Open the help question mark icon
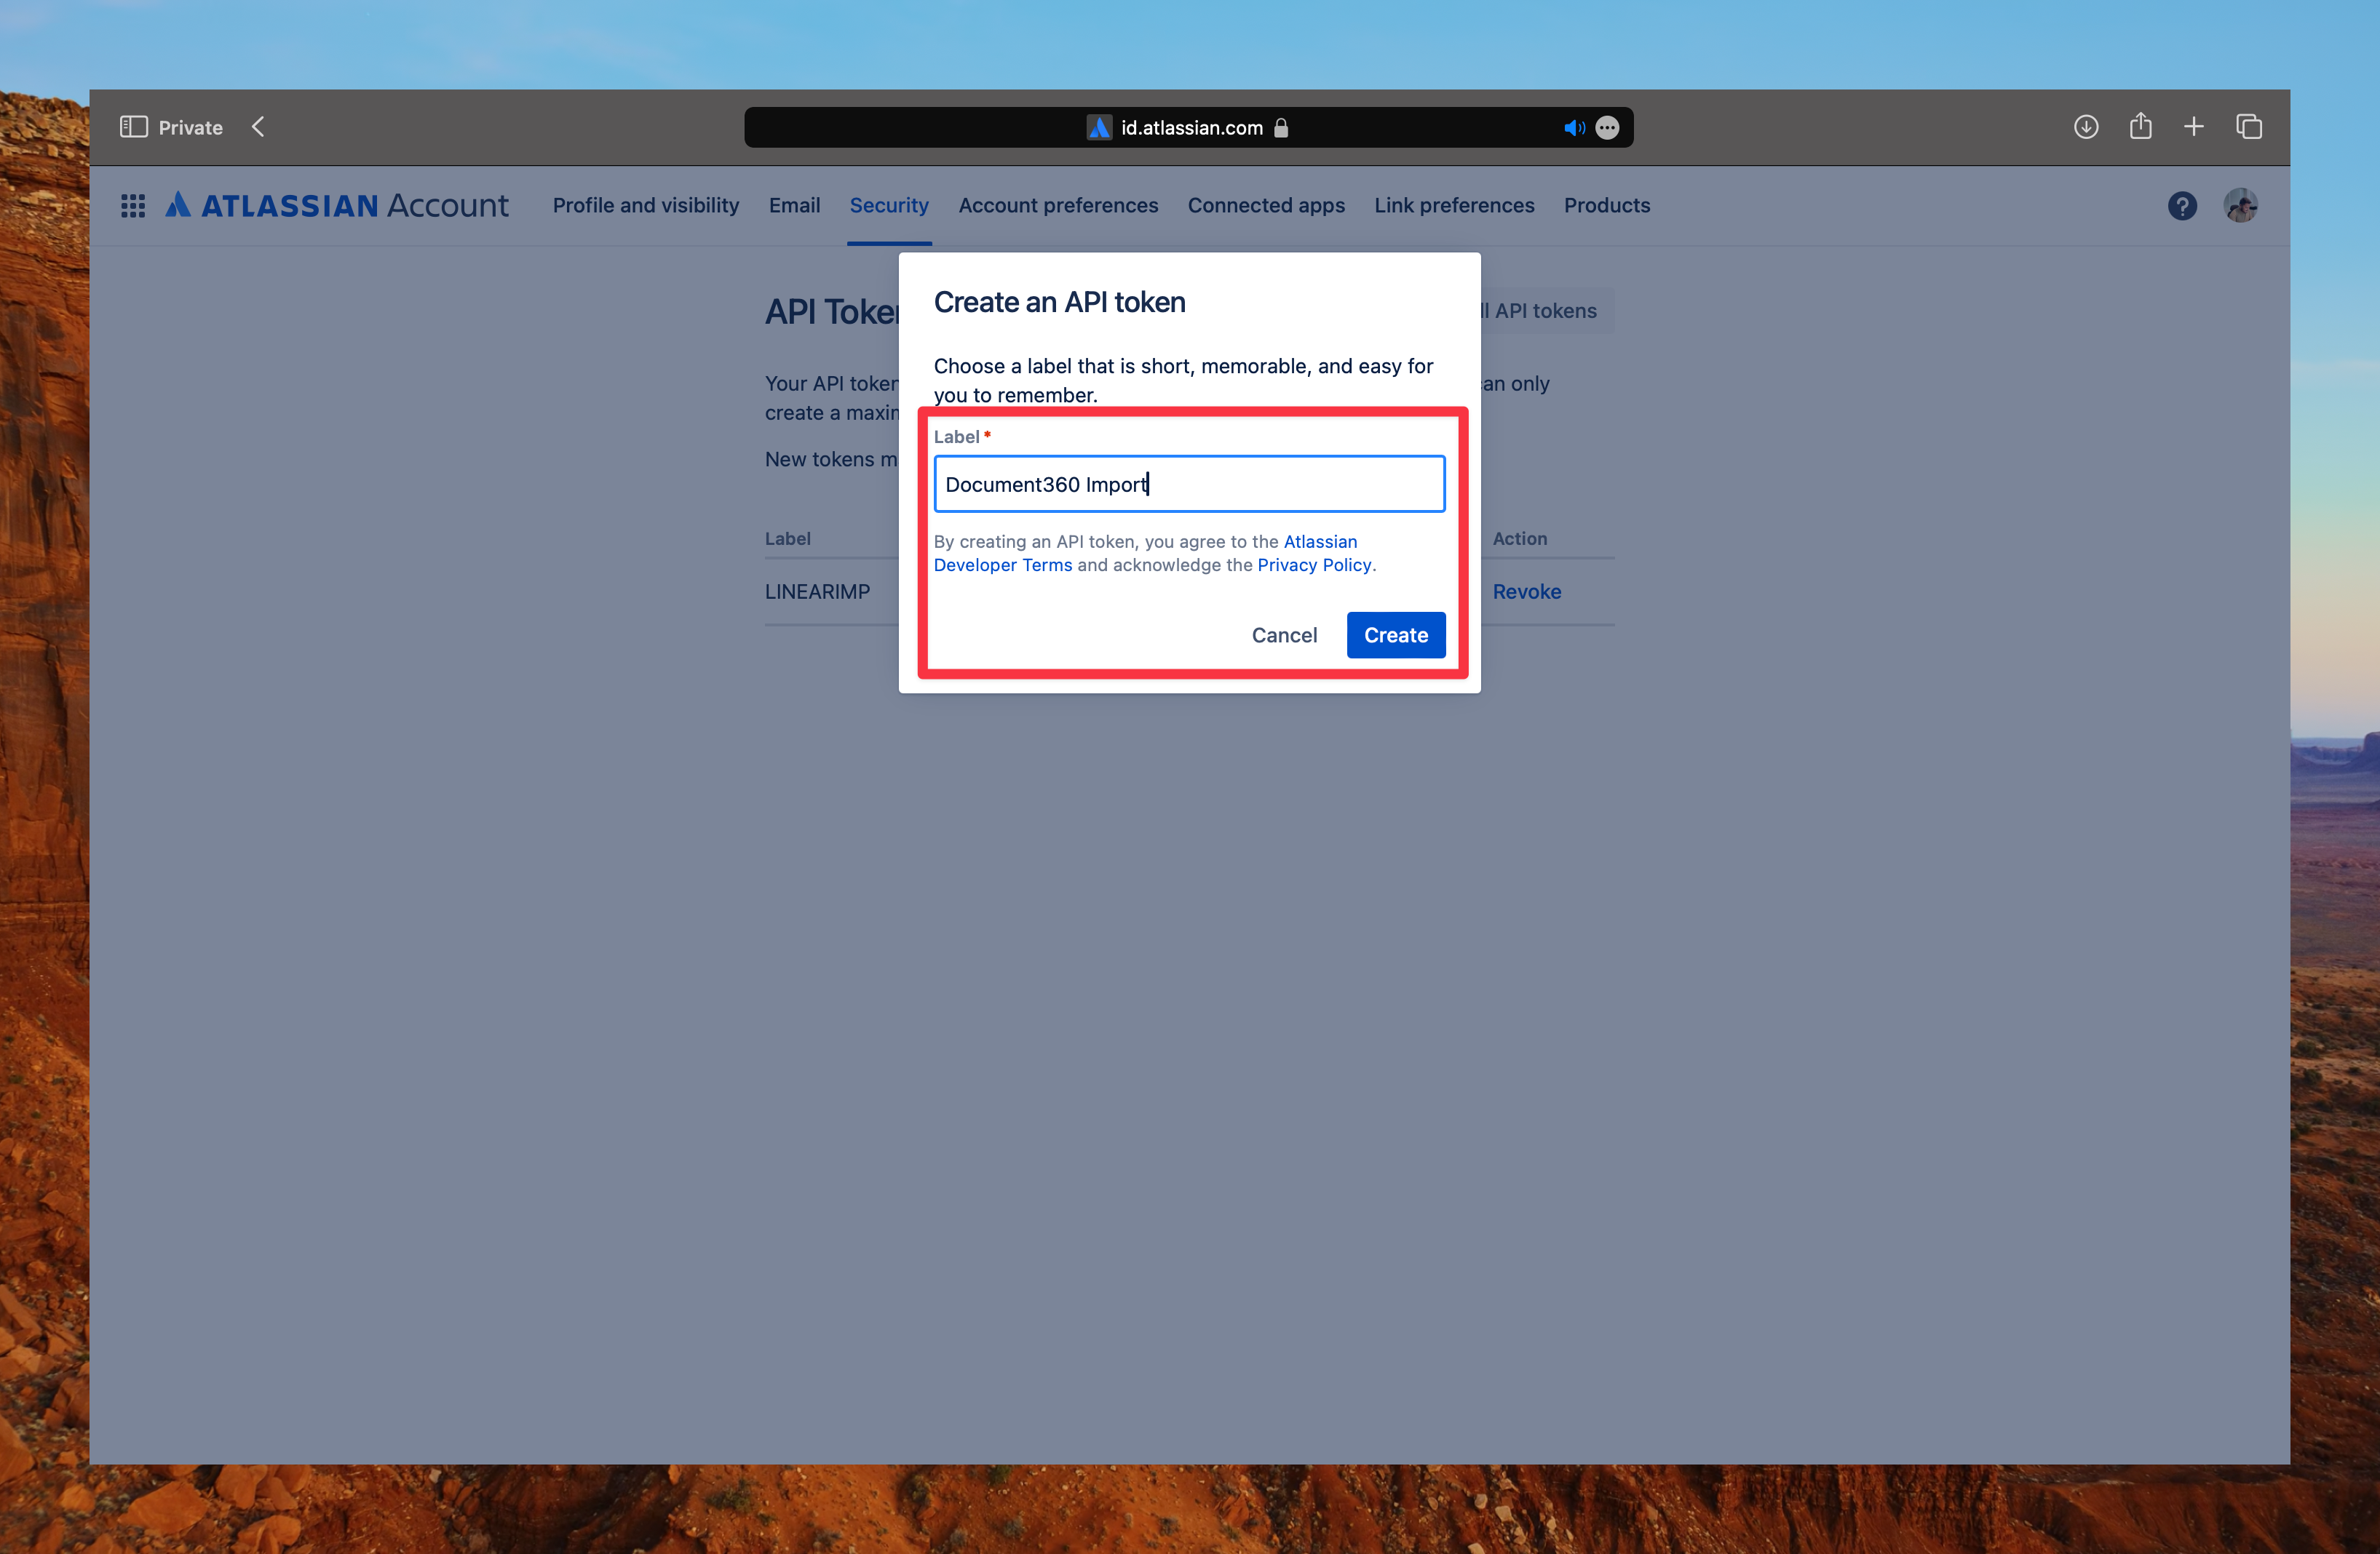This screenshot has width=2380, height=1554. point(2183,205)
